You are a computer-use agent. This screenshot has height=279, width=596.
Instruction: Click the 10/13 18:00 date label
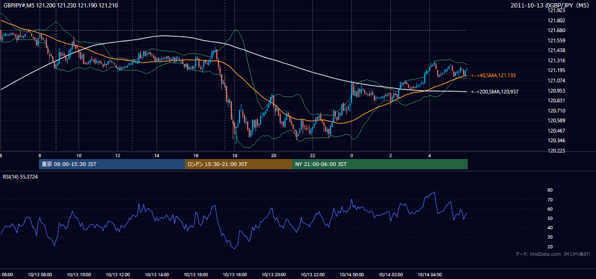click(x=235, y=275)
